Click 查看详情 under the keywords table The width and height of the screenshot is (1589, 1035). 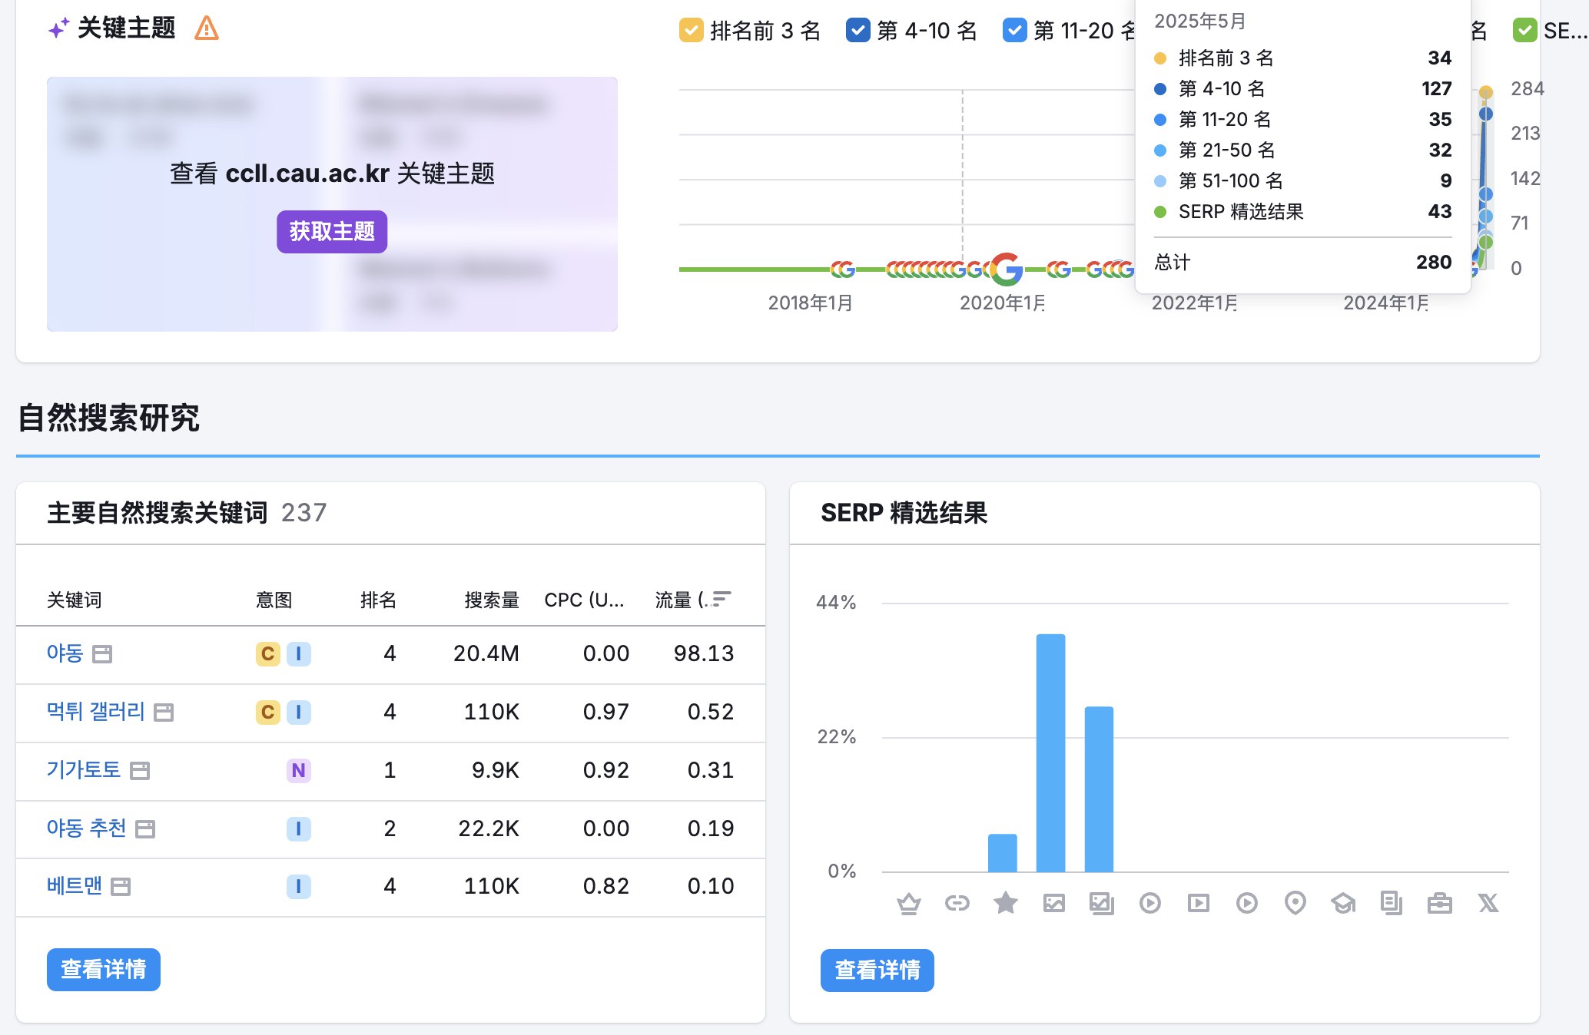[104, 969]
